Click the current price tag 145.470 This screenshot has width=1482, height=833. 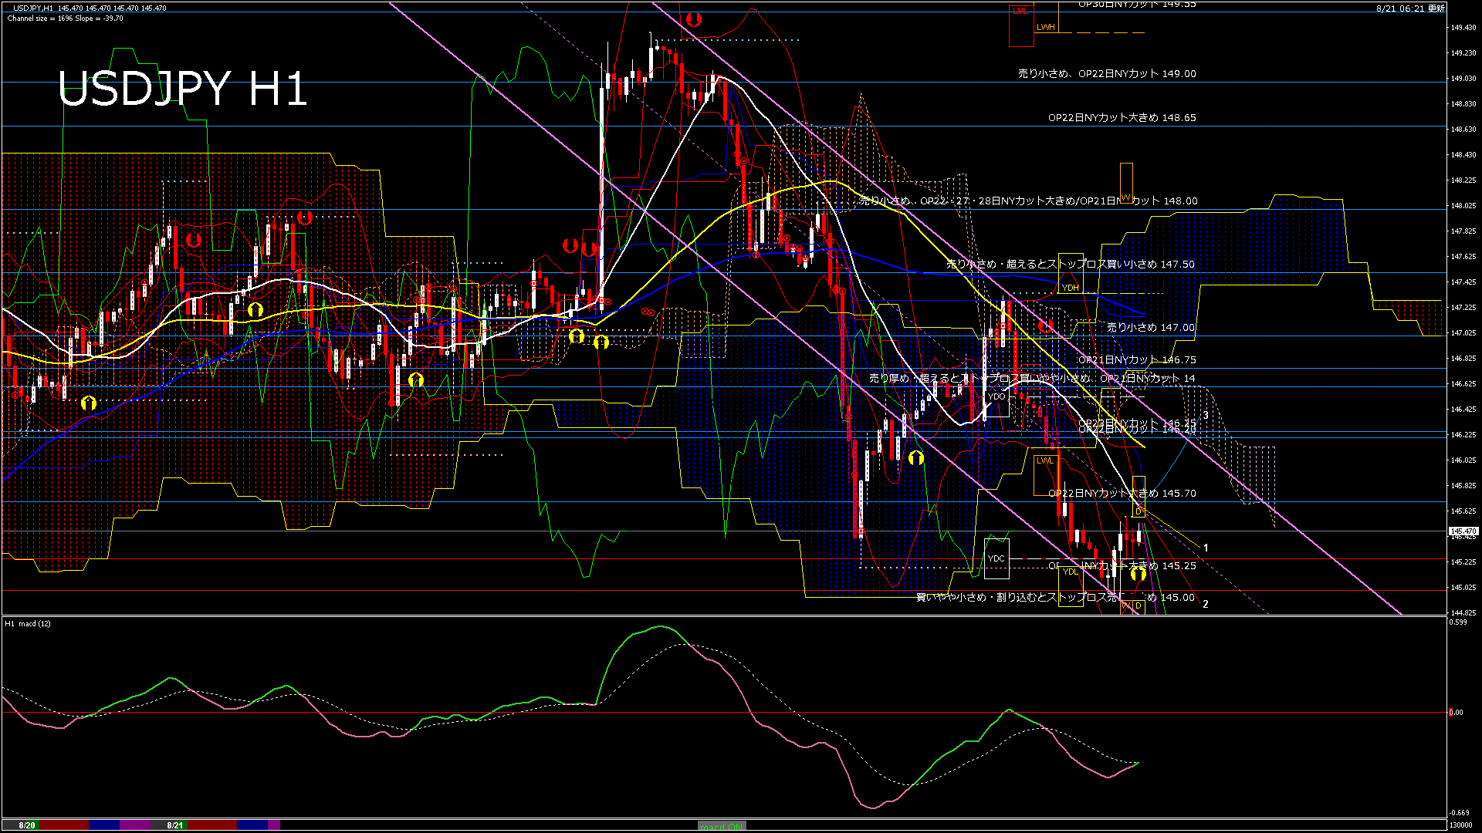click(1463, 531)
